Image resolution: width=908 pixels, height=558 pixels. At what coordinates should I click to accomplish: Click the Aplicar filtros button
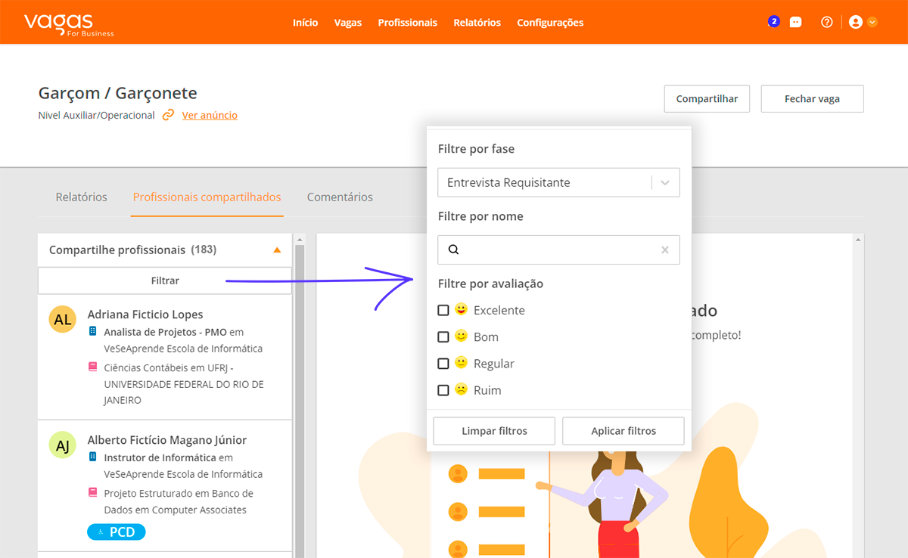623,431
